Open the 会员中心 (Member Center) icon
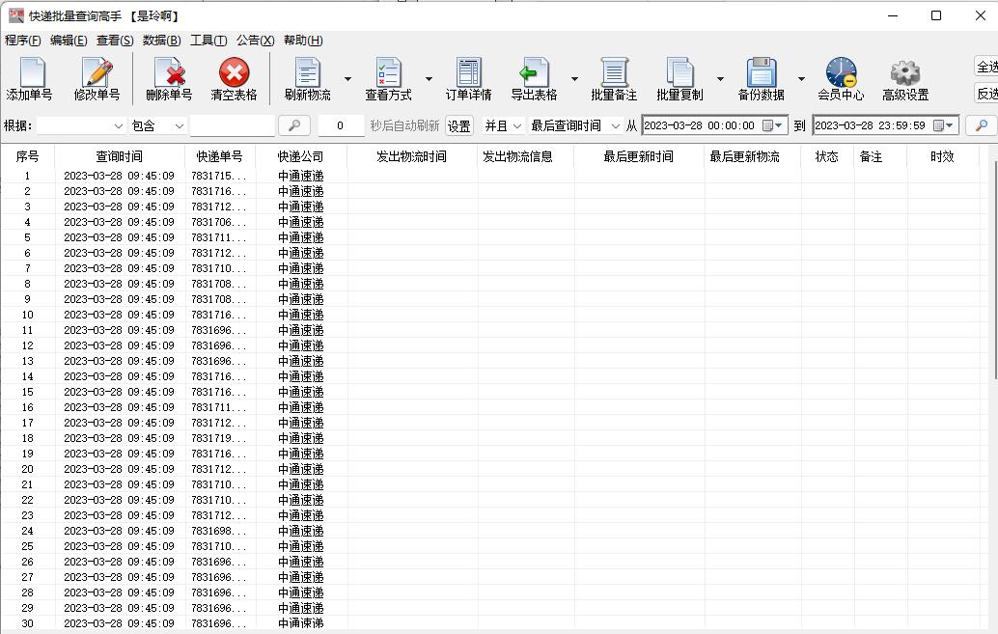The image size is (998, 634). [x=839, y=77]
